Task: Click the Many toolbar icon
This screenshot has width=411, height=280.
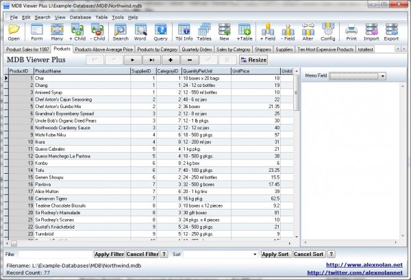Action: (57, 32)
